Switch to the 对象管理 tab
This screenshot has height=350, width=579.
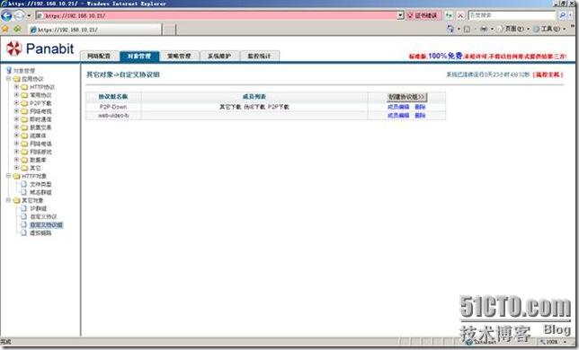point(139,56)
